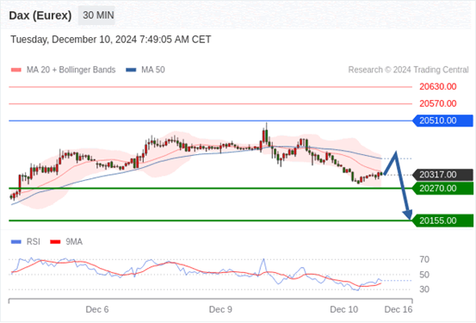Click the Dec 6 axis date
The width and height of the screenshot is (476, 323).
97,309
